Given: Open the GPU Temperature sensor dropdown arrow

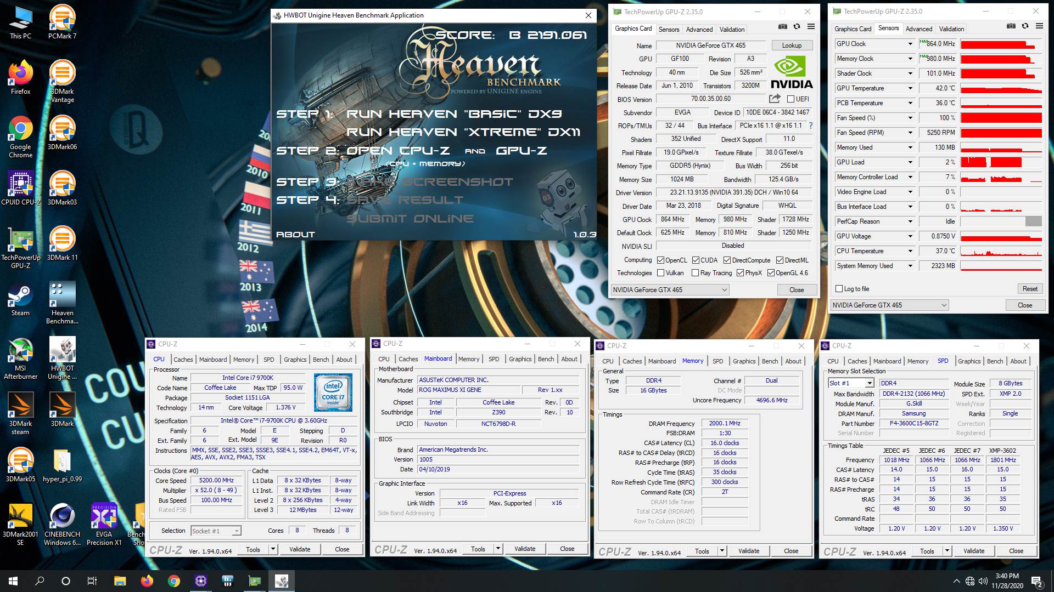Looking at the screenshot, I should click(x=910, y=88).
